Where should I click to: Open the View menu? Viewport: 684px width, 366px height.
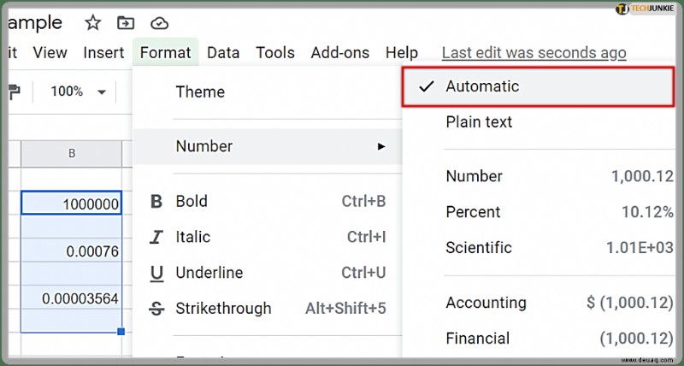50,53
